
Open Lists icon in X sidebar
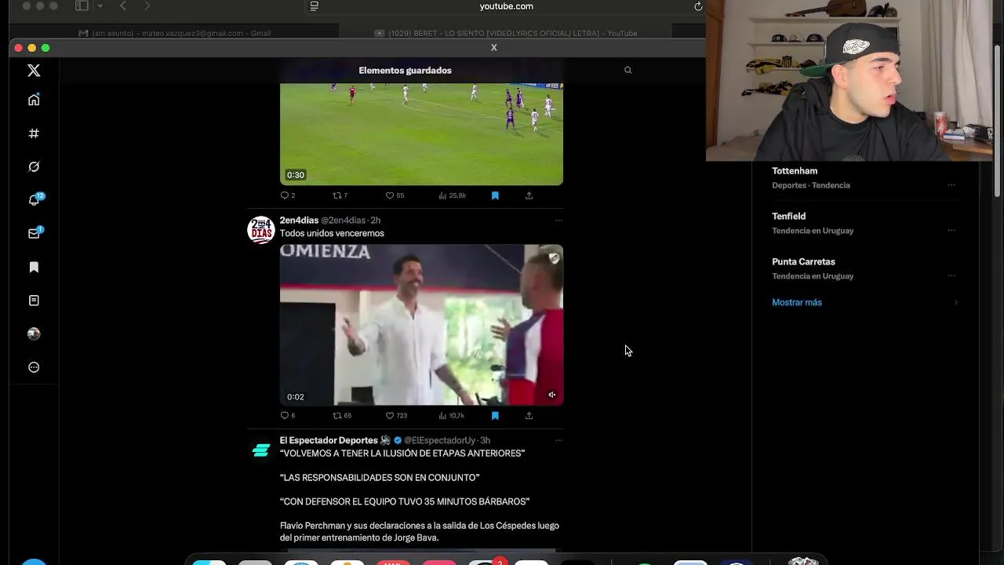[x=34, y=301]
